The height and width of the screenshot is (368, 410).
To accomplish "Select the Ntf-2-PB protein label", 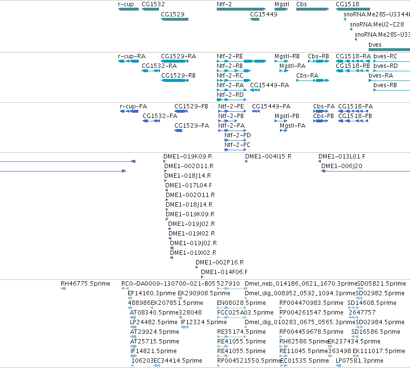I will point(231,116).
